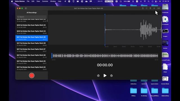Click the blue playhead in the large waveform
Screen dimensions: 180x101
tap(105, 30)
